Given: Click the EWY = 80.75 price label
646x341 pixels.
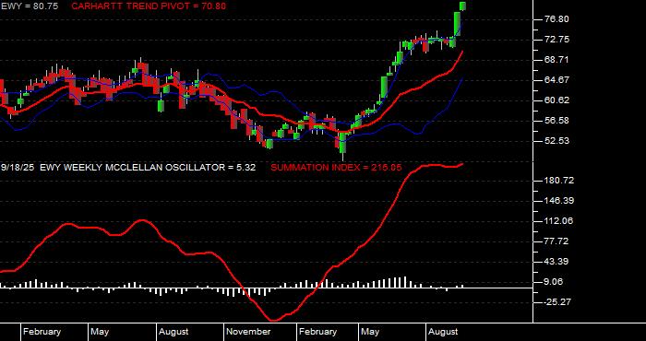Looking at the screenshot, I should pyautogui.click(x=30, y=6).
